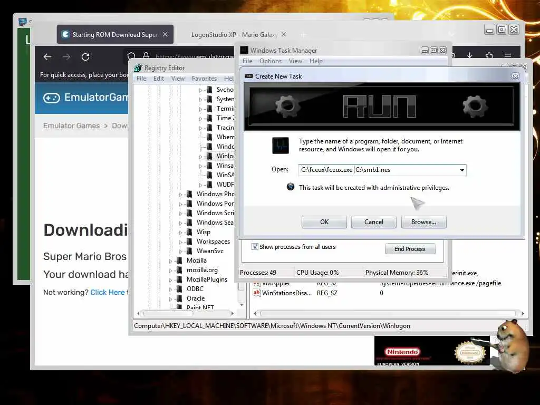Follow the Click Here download link

108,292
